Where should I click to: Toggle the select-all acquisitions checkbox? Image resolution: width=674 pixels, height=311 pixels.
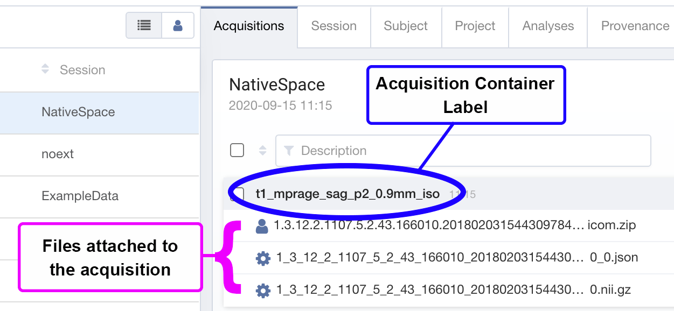point(237,150)
